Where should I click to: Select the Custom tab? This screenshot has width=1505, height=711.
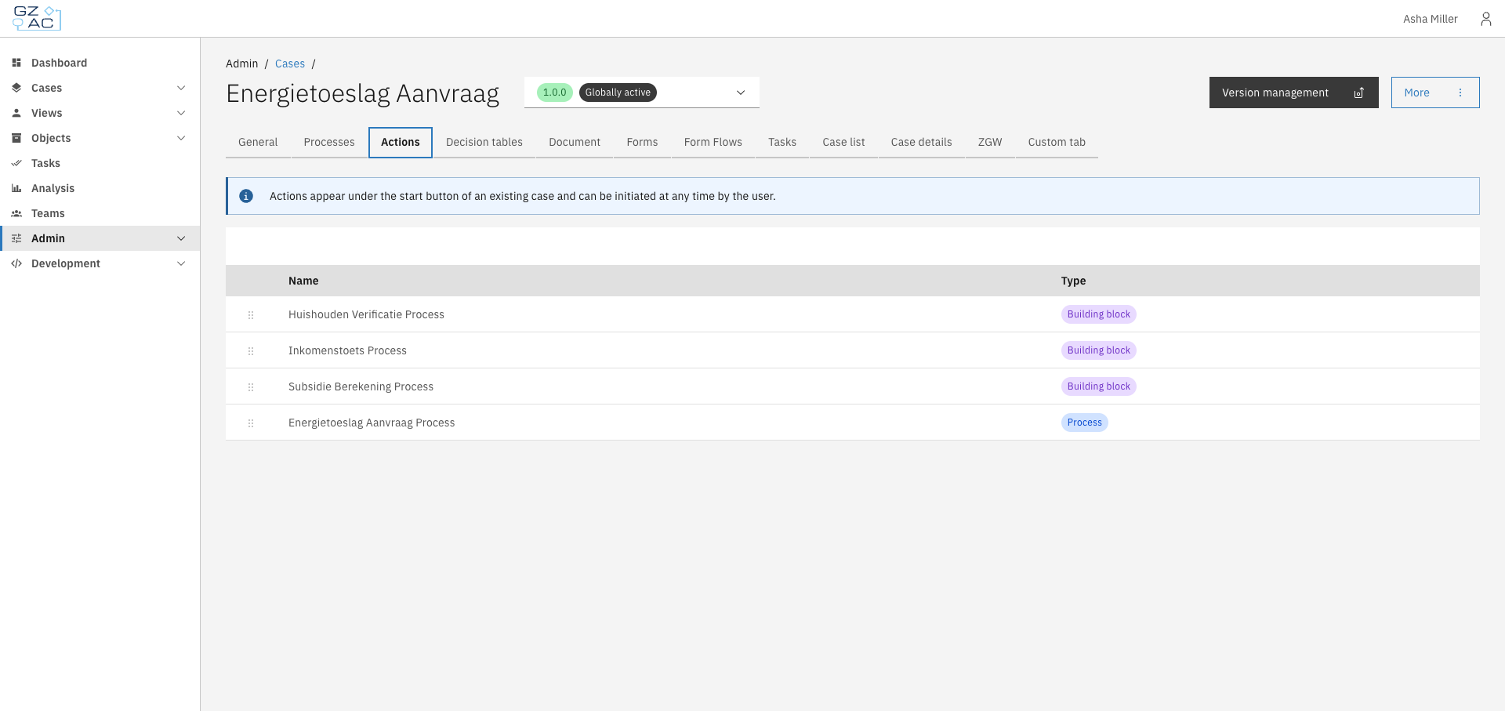coord(1057,142)
